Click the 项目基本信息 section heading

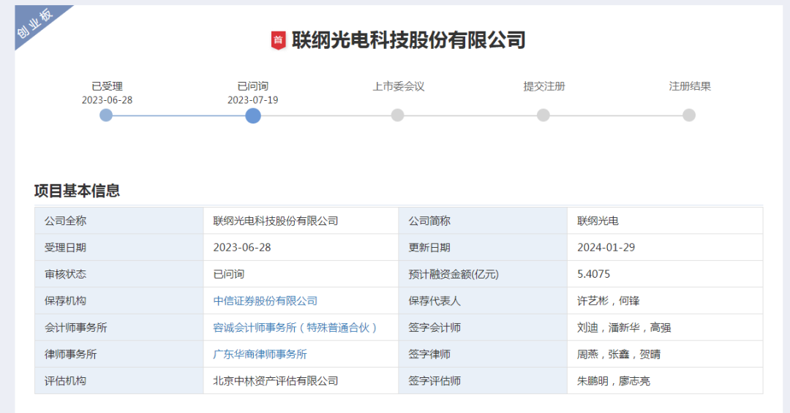pyautogui.click(x=77, y=190)
